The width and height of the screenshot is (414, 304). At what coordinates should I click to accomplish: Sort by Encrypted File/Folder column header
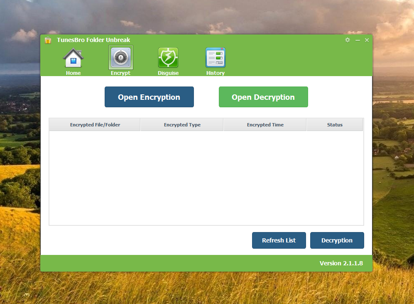95,125
